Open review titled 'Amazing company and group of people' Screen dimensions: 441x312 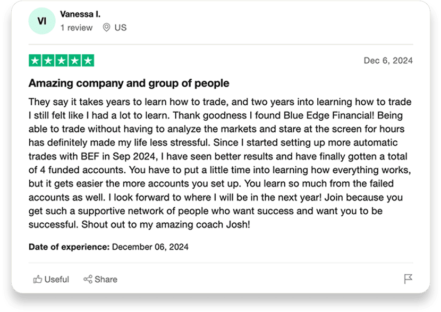tap(129, 83)
